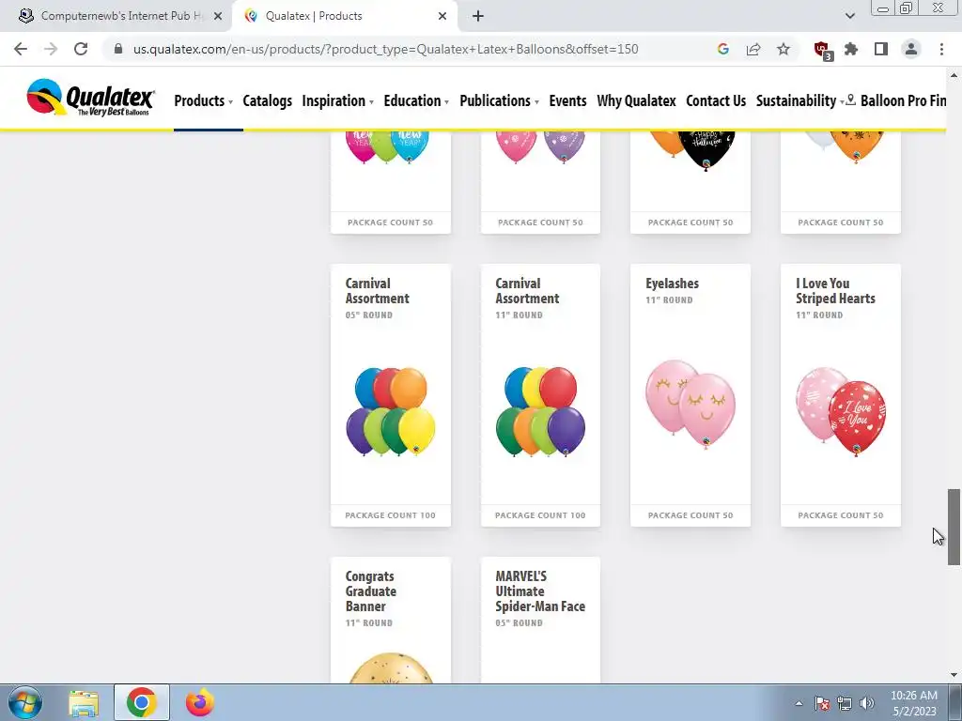Open Carnival Assortment 05" Round product
Image resolution: width=962 pixels, height=721 pixels.
point(390,395)
